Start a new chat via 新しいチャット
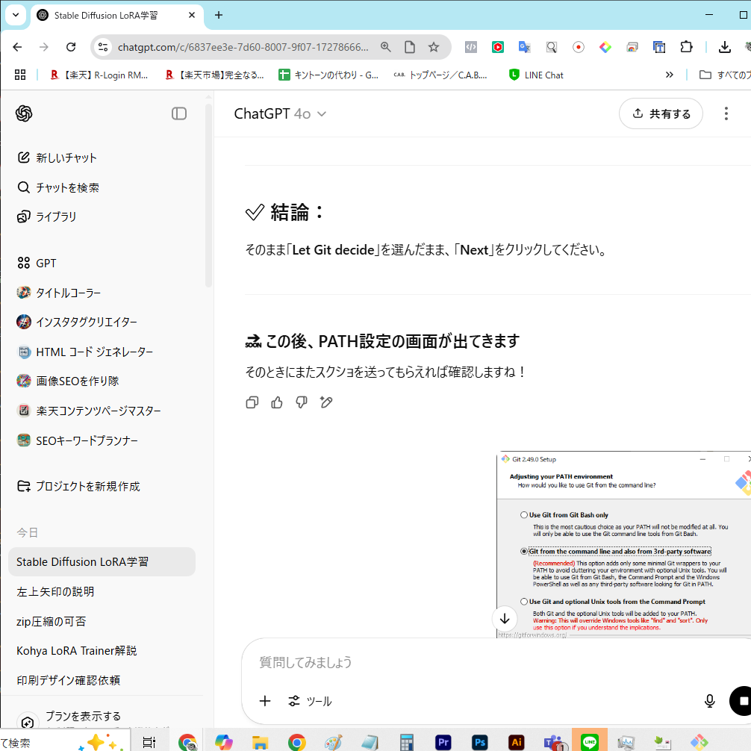The height and width of the screenshot is (751, 751). (x=57, y=158)
